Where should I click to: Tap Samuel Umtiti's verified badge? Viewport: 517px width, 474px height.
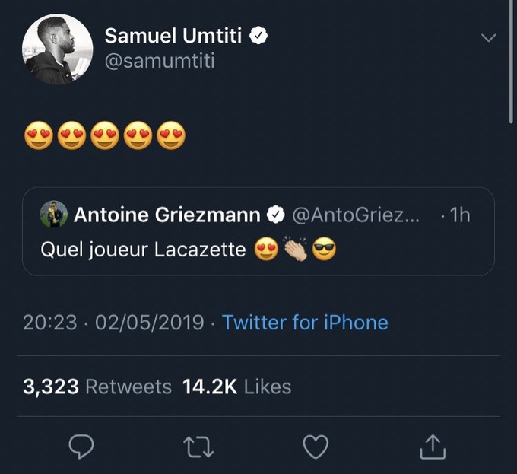258,35
